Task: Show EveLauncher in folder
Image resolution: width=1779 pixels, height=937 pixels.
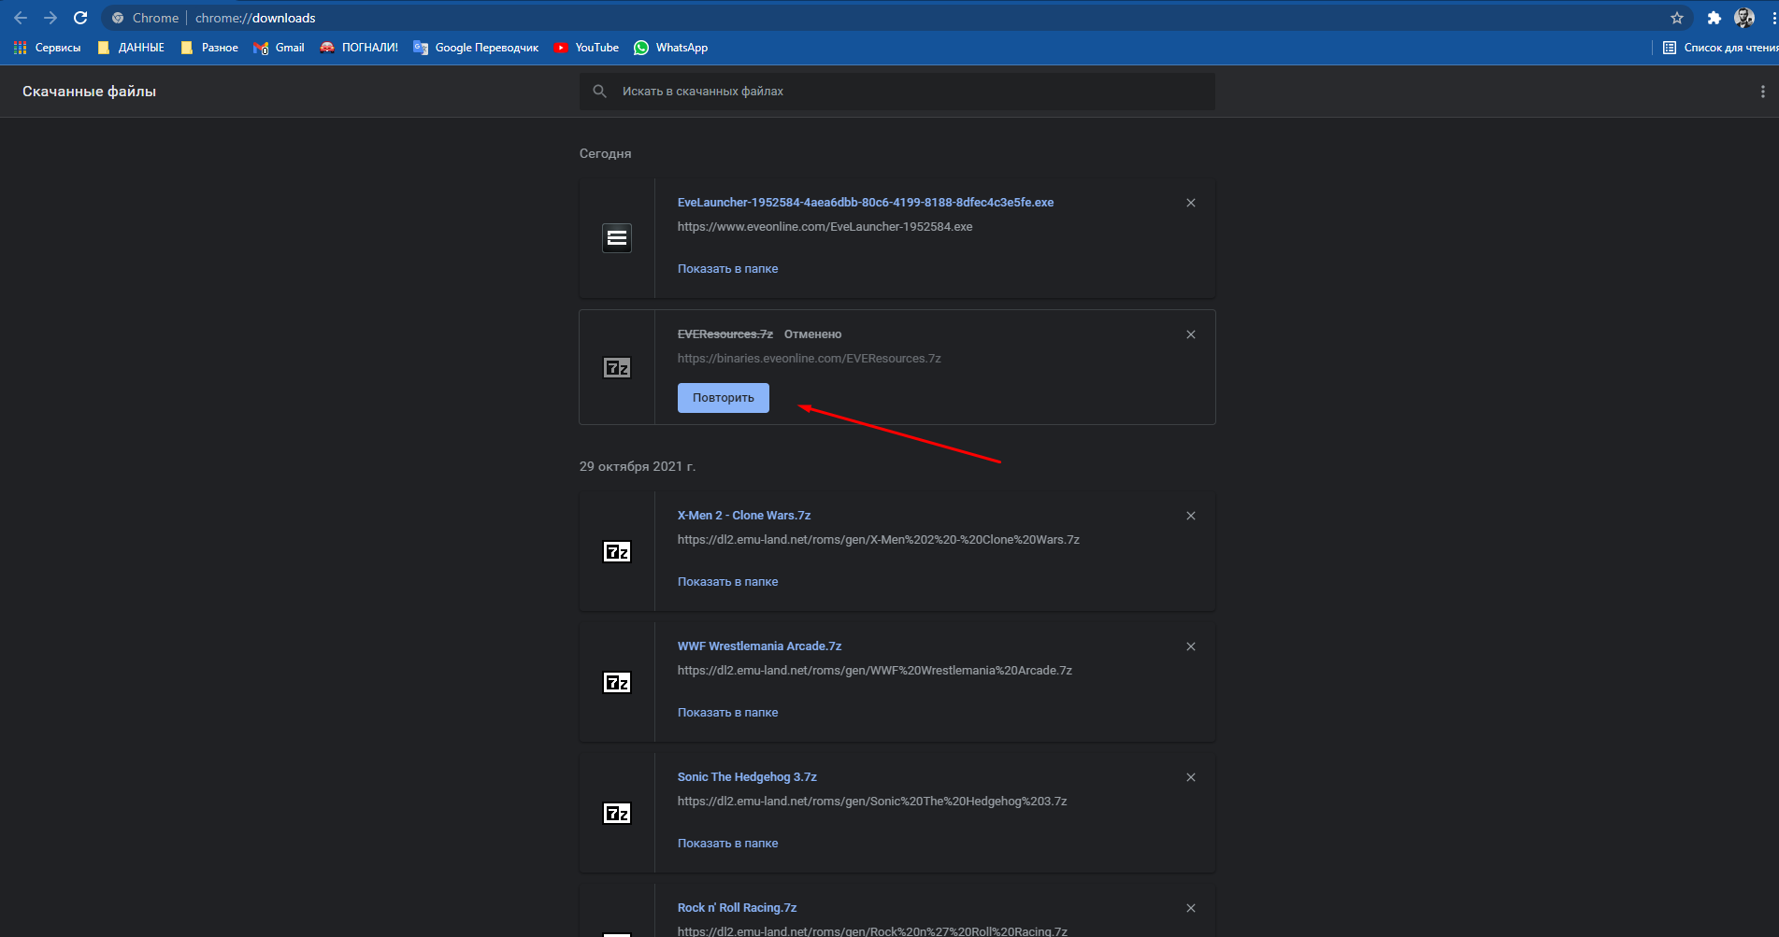Action: [x=727, y=269]
